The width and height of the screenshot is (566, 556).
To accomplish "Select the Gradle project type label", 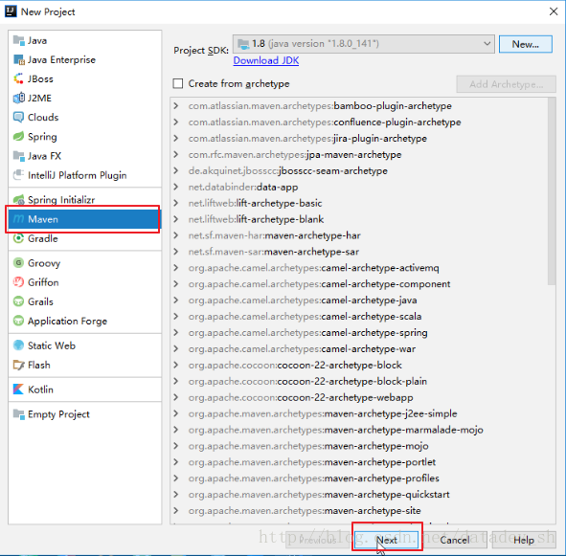I will tap(42, 238).
